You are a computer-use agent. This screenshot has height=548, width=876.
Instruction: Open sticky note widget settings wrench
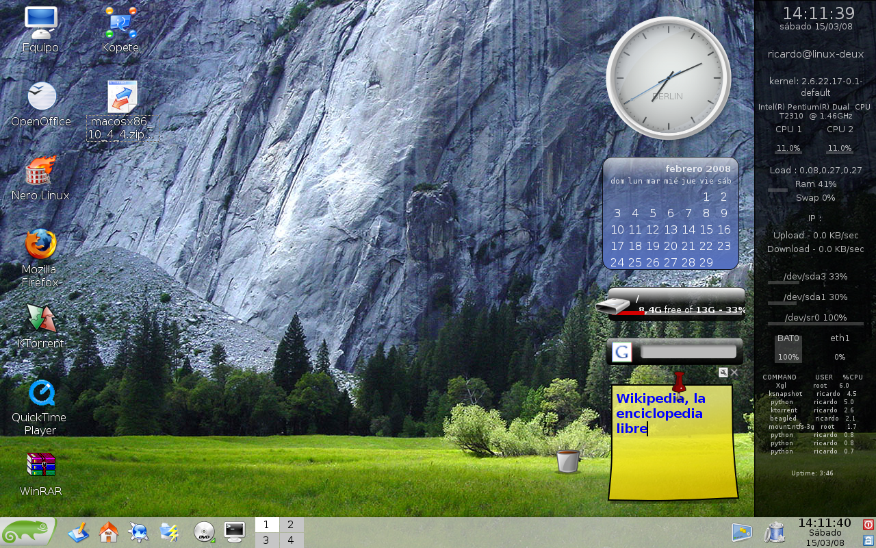[723, 373]
